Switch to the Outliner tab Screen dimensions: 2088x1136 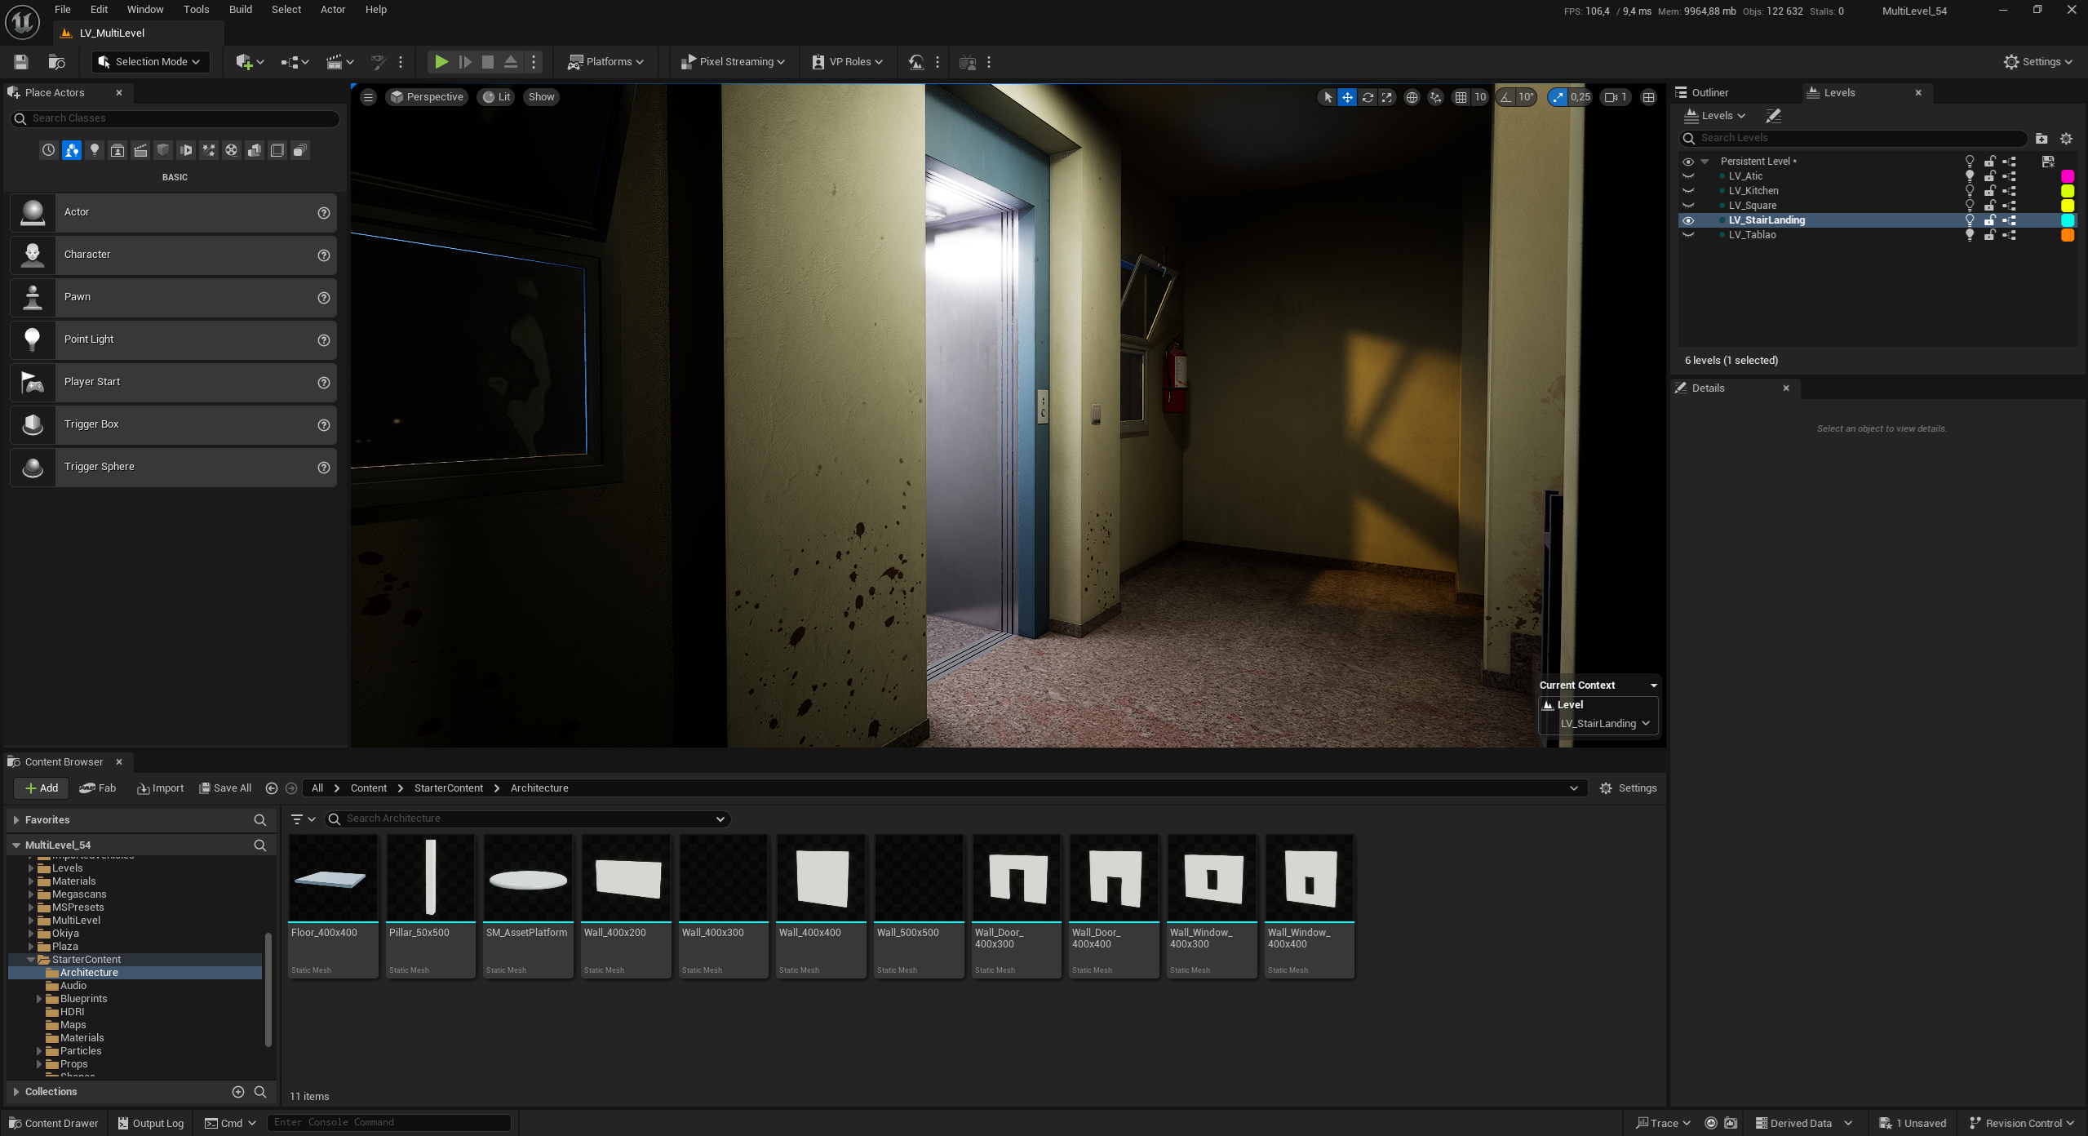tap(1709, 93)
